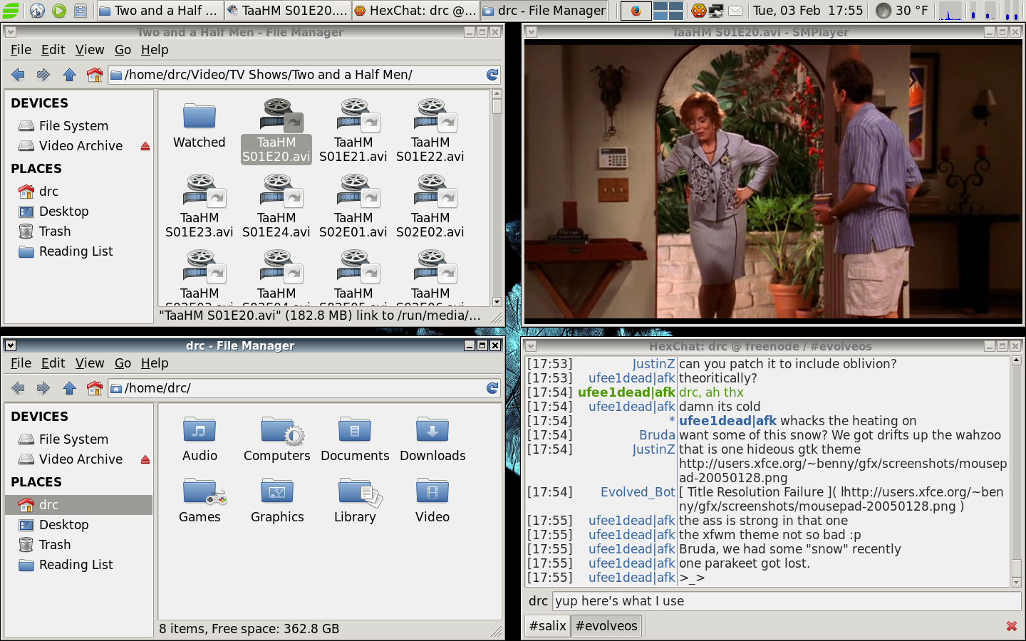
Task: Select TaaHM S02E02.avi file
Action: tap(430, 207)
